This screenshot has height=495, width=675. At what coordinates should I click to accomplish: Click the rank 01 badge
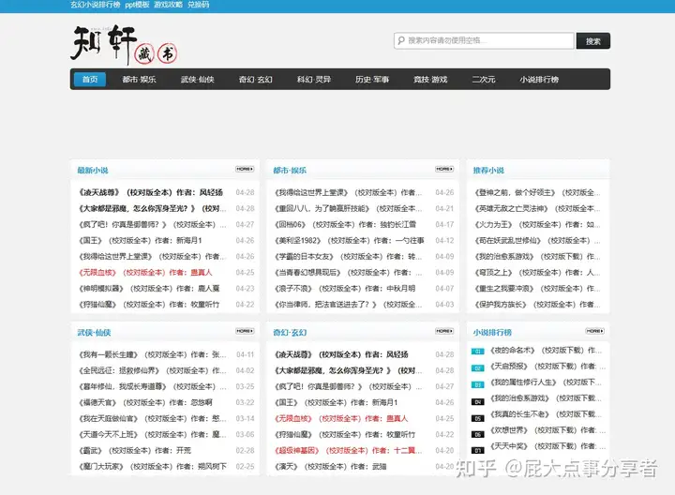point(478,352)
